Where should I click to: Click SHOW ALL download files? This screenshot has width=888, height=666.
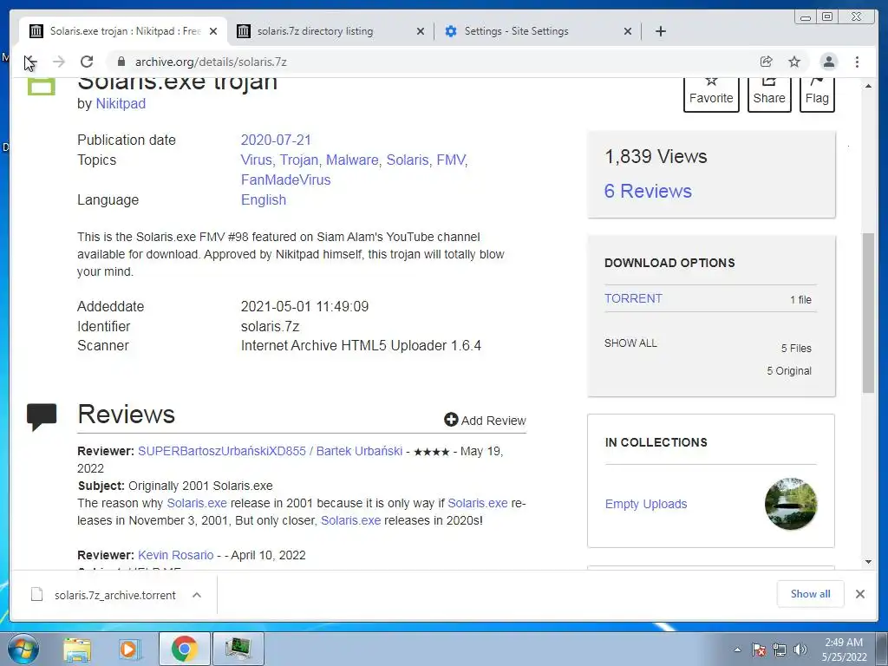point(630,343)
